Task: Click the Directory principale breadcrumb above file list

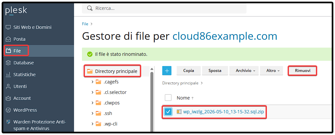Action: 180,83
